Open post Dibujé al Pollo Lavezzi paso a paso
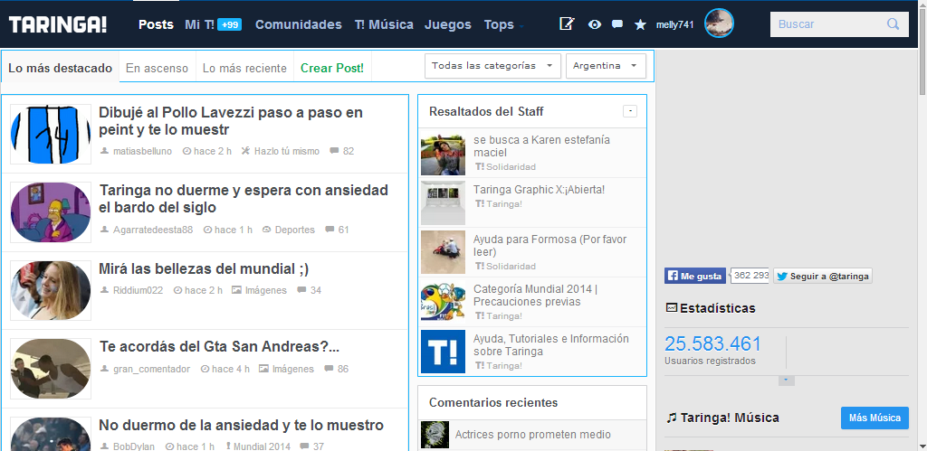927x451 pixels. click(231, 120)
